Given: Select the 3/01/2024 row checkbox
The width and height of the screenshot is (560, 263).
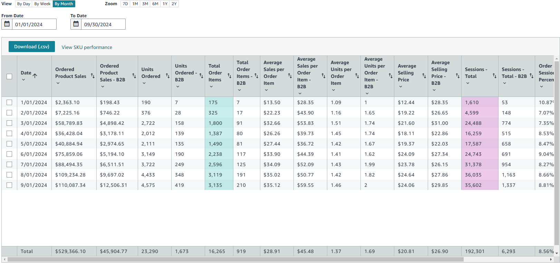Looking at the screenshot, I should point(9,123).
